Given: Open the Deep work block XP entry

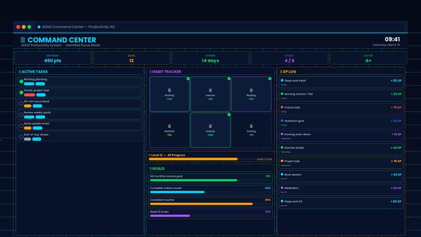Looking at the screenshot, I should pyautogui.click(x=341, y=82).
